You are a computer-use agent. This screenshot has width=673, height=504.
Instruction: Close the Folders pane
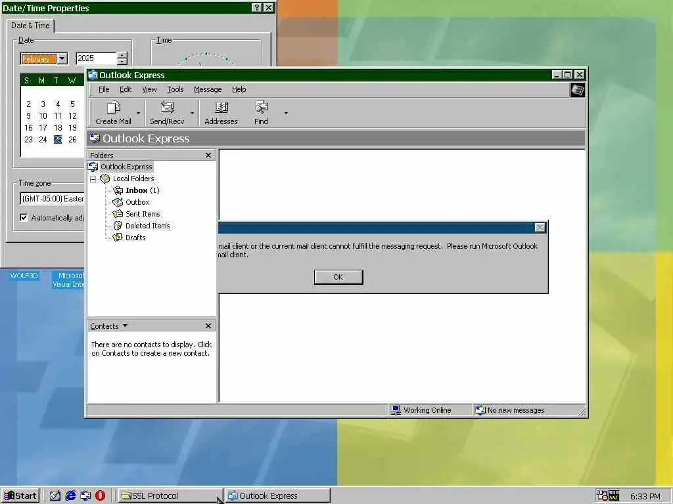click(208, 155)
